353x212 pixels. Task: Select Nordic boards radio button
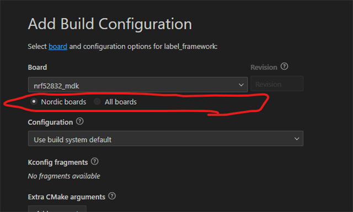34,102
